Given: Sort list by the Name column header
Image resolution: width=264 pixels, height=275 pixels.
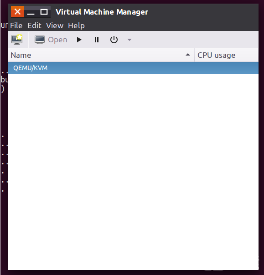Looking at the screenshot, I should pyautogui.click(x=101, y=55).
